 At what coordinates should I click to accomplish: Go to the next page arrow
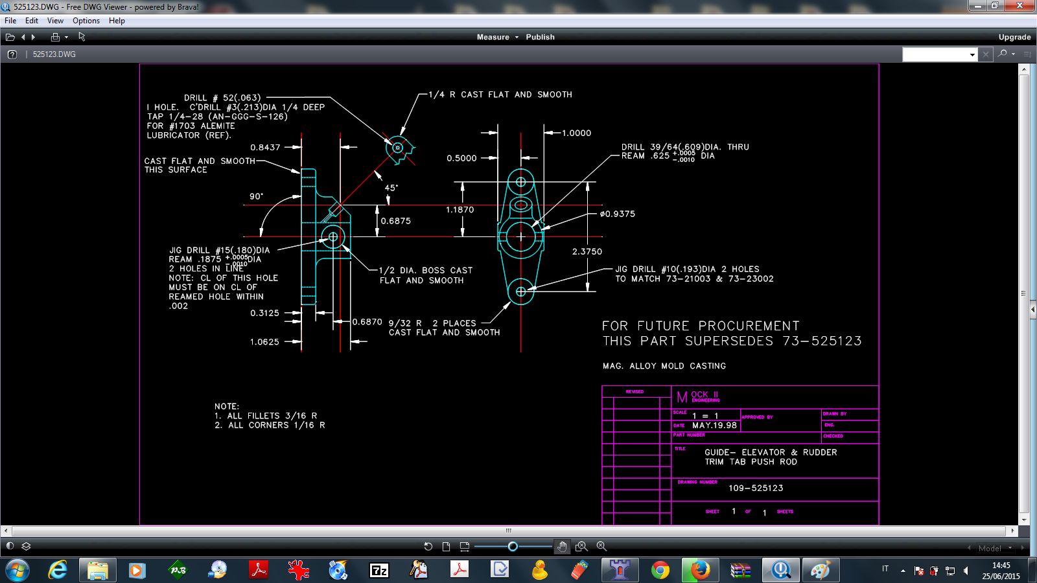click(x=34, y=38)
